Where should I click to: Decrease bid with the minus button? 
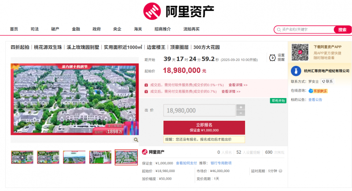[241, 113]
